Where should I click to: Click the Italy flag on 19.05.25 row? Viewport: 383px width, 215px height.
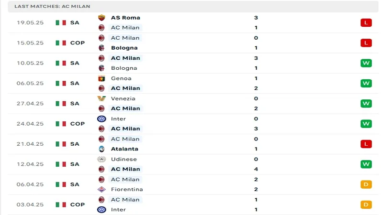pyautogui.click(x=60, y=22)
